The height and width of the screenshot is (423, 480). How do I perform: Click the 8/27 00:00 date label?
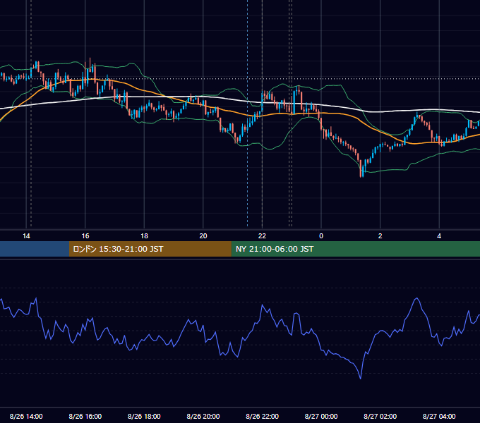click(321, 416)
